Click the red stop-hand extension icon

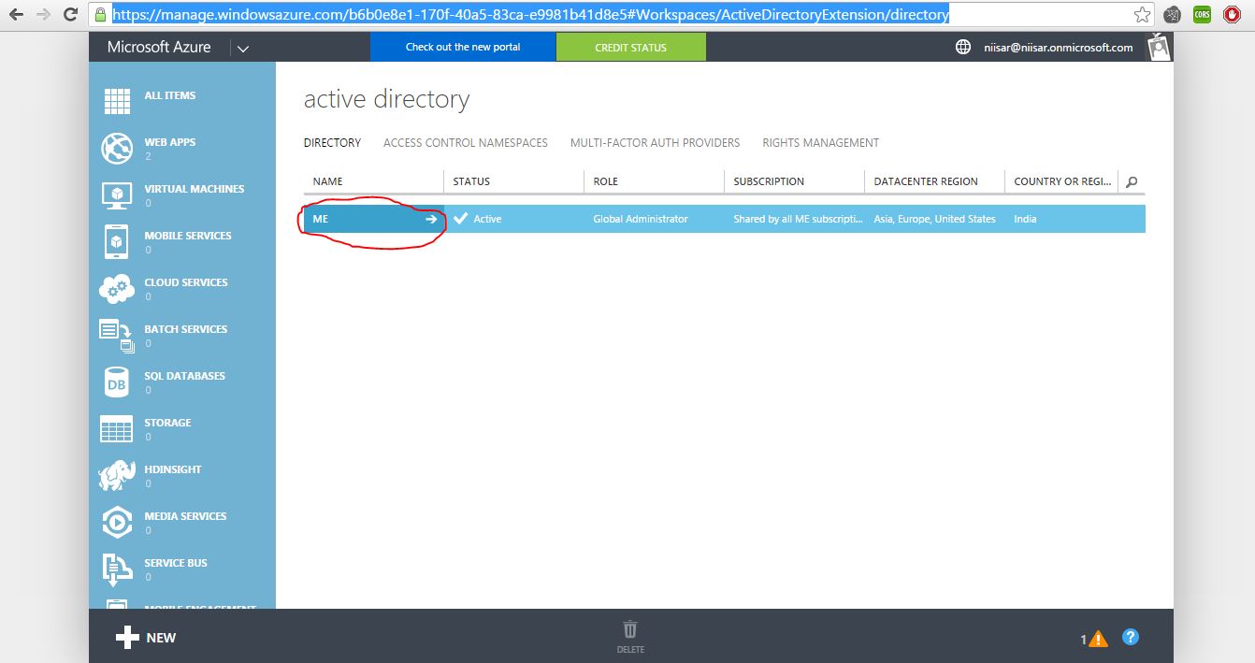(x=1232, y=15)
